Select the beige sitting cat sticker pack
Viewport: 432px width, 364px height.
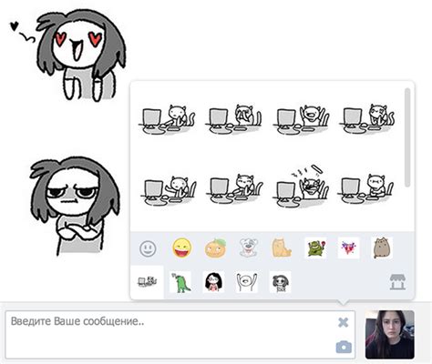pyautogui.click(x=282, y=248)
